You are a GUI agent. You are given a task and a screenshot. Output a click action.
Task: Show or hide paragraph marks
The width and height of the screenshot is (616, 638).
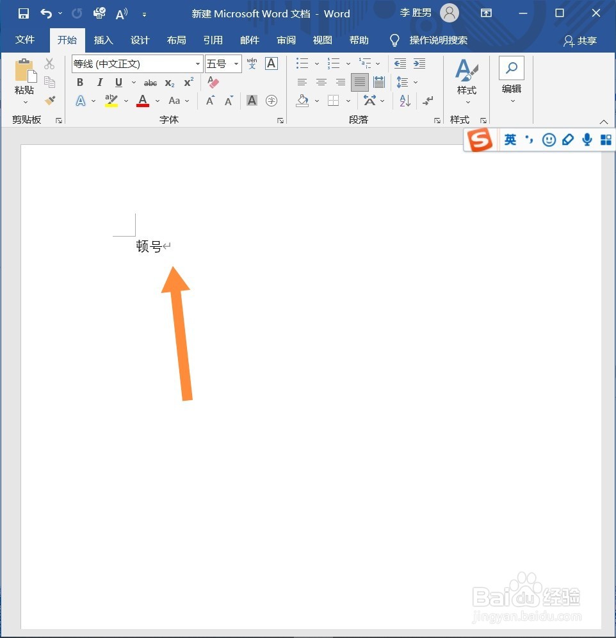tap(428, 101)
